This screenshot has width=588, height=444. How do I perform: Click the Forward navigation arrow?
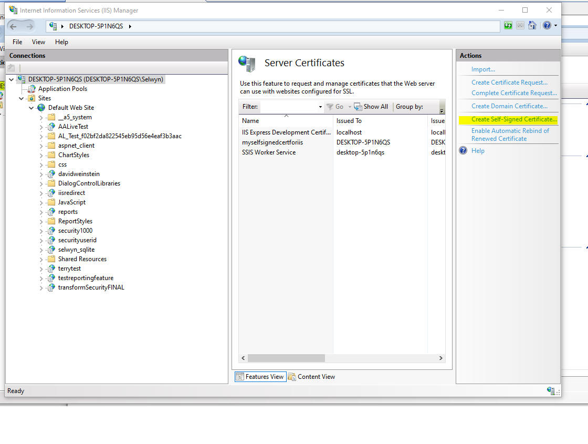pyautogui.click(x=29, y=26)
